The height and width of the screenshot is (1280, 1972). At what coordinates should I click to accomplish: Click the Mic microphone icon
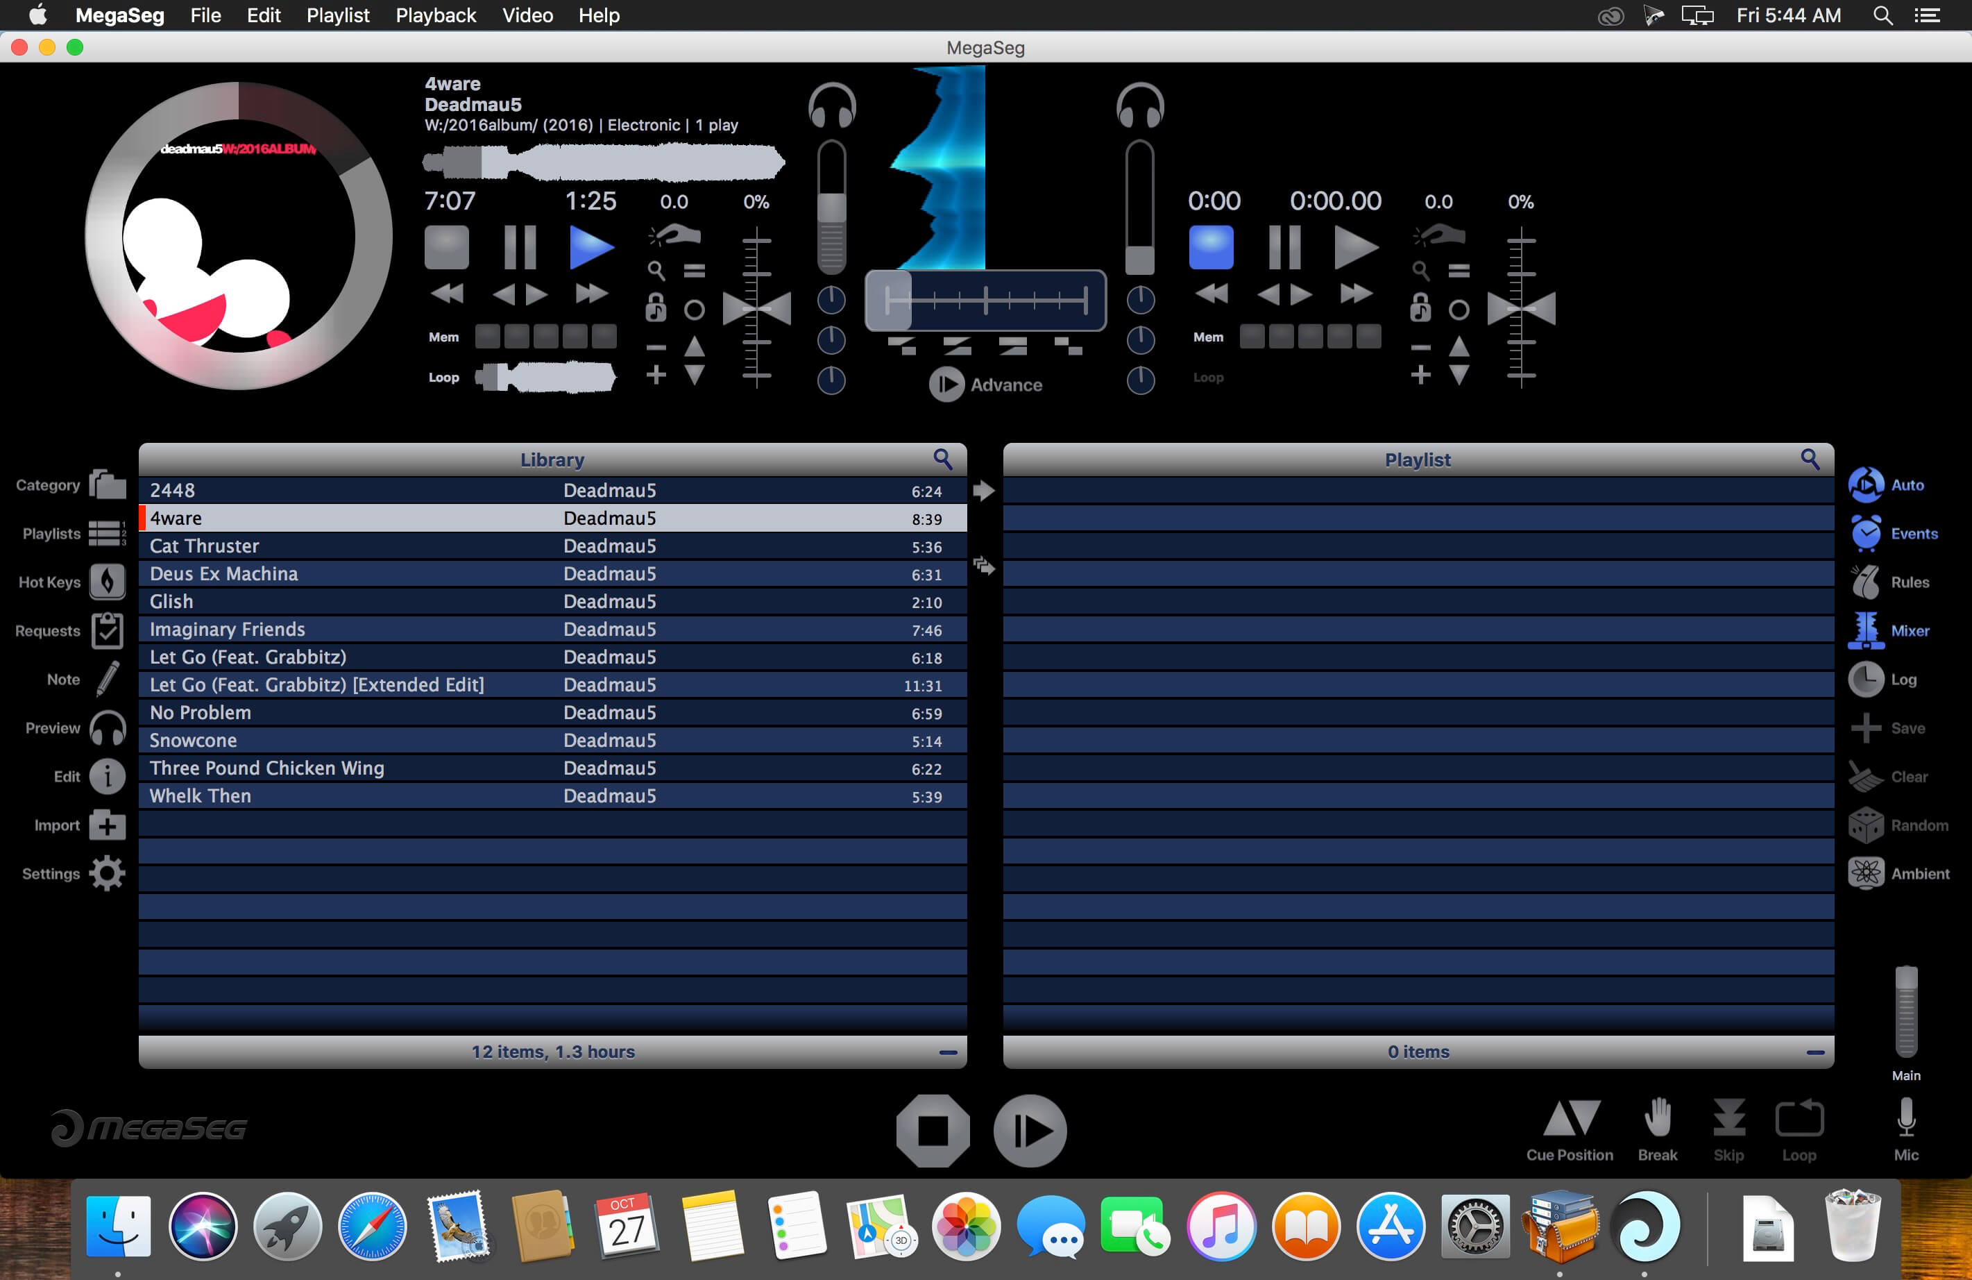click(1907, 1117)
